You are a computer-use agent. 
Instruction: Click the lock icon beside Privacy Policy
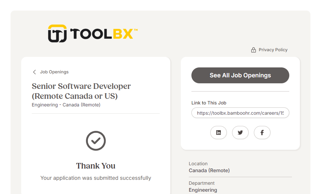[x=254, y=50]
